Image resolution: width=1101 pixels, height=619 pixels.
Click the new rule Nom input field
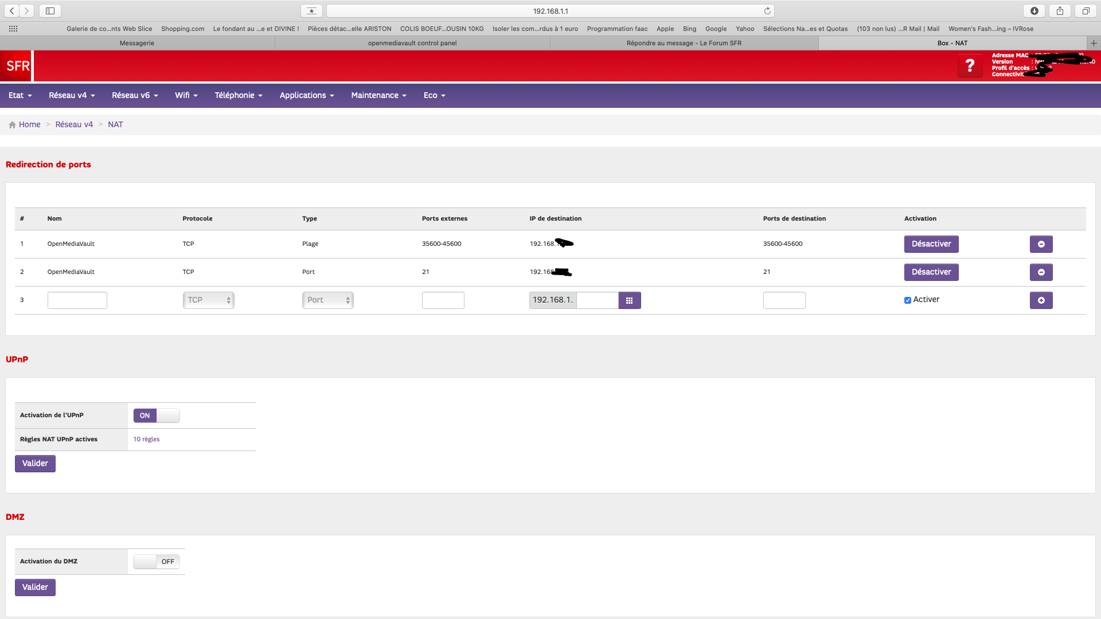tap(77, 300)
